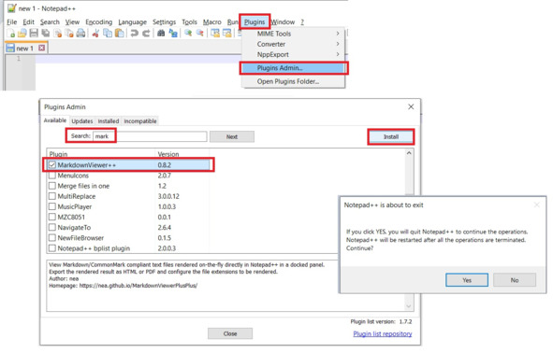Click the Zoom in magnifier icon
This screenshot has width=553, height=353.
coord(188,33)
